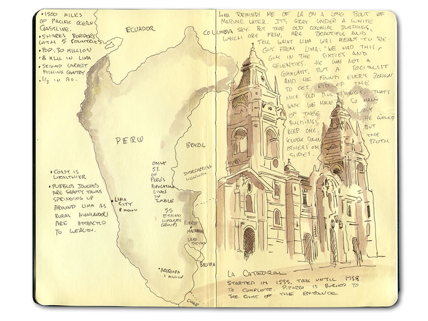Viewport: 428px width, 321px height.
Task: Select the Lima City marker dot
Action: pos(113,201)
